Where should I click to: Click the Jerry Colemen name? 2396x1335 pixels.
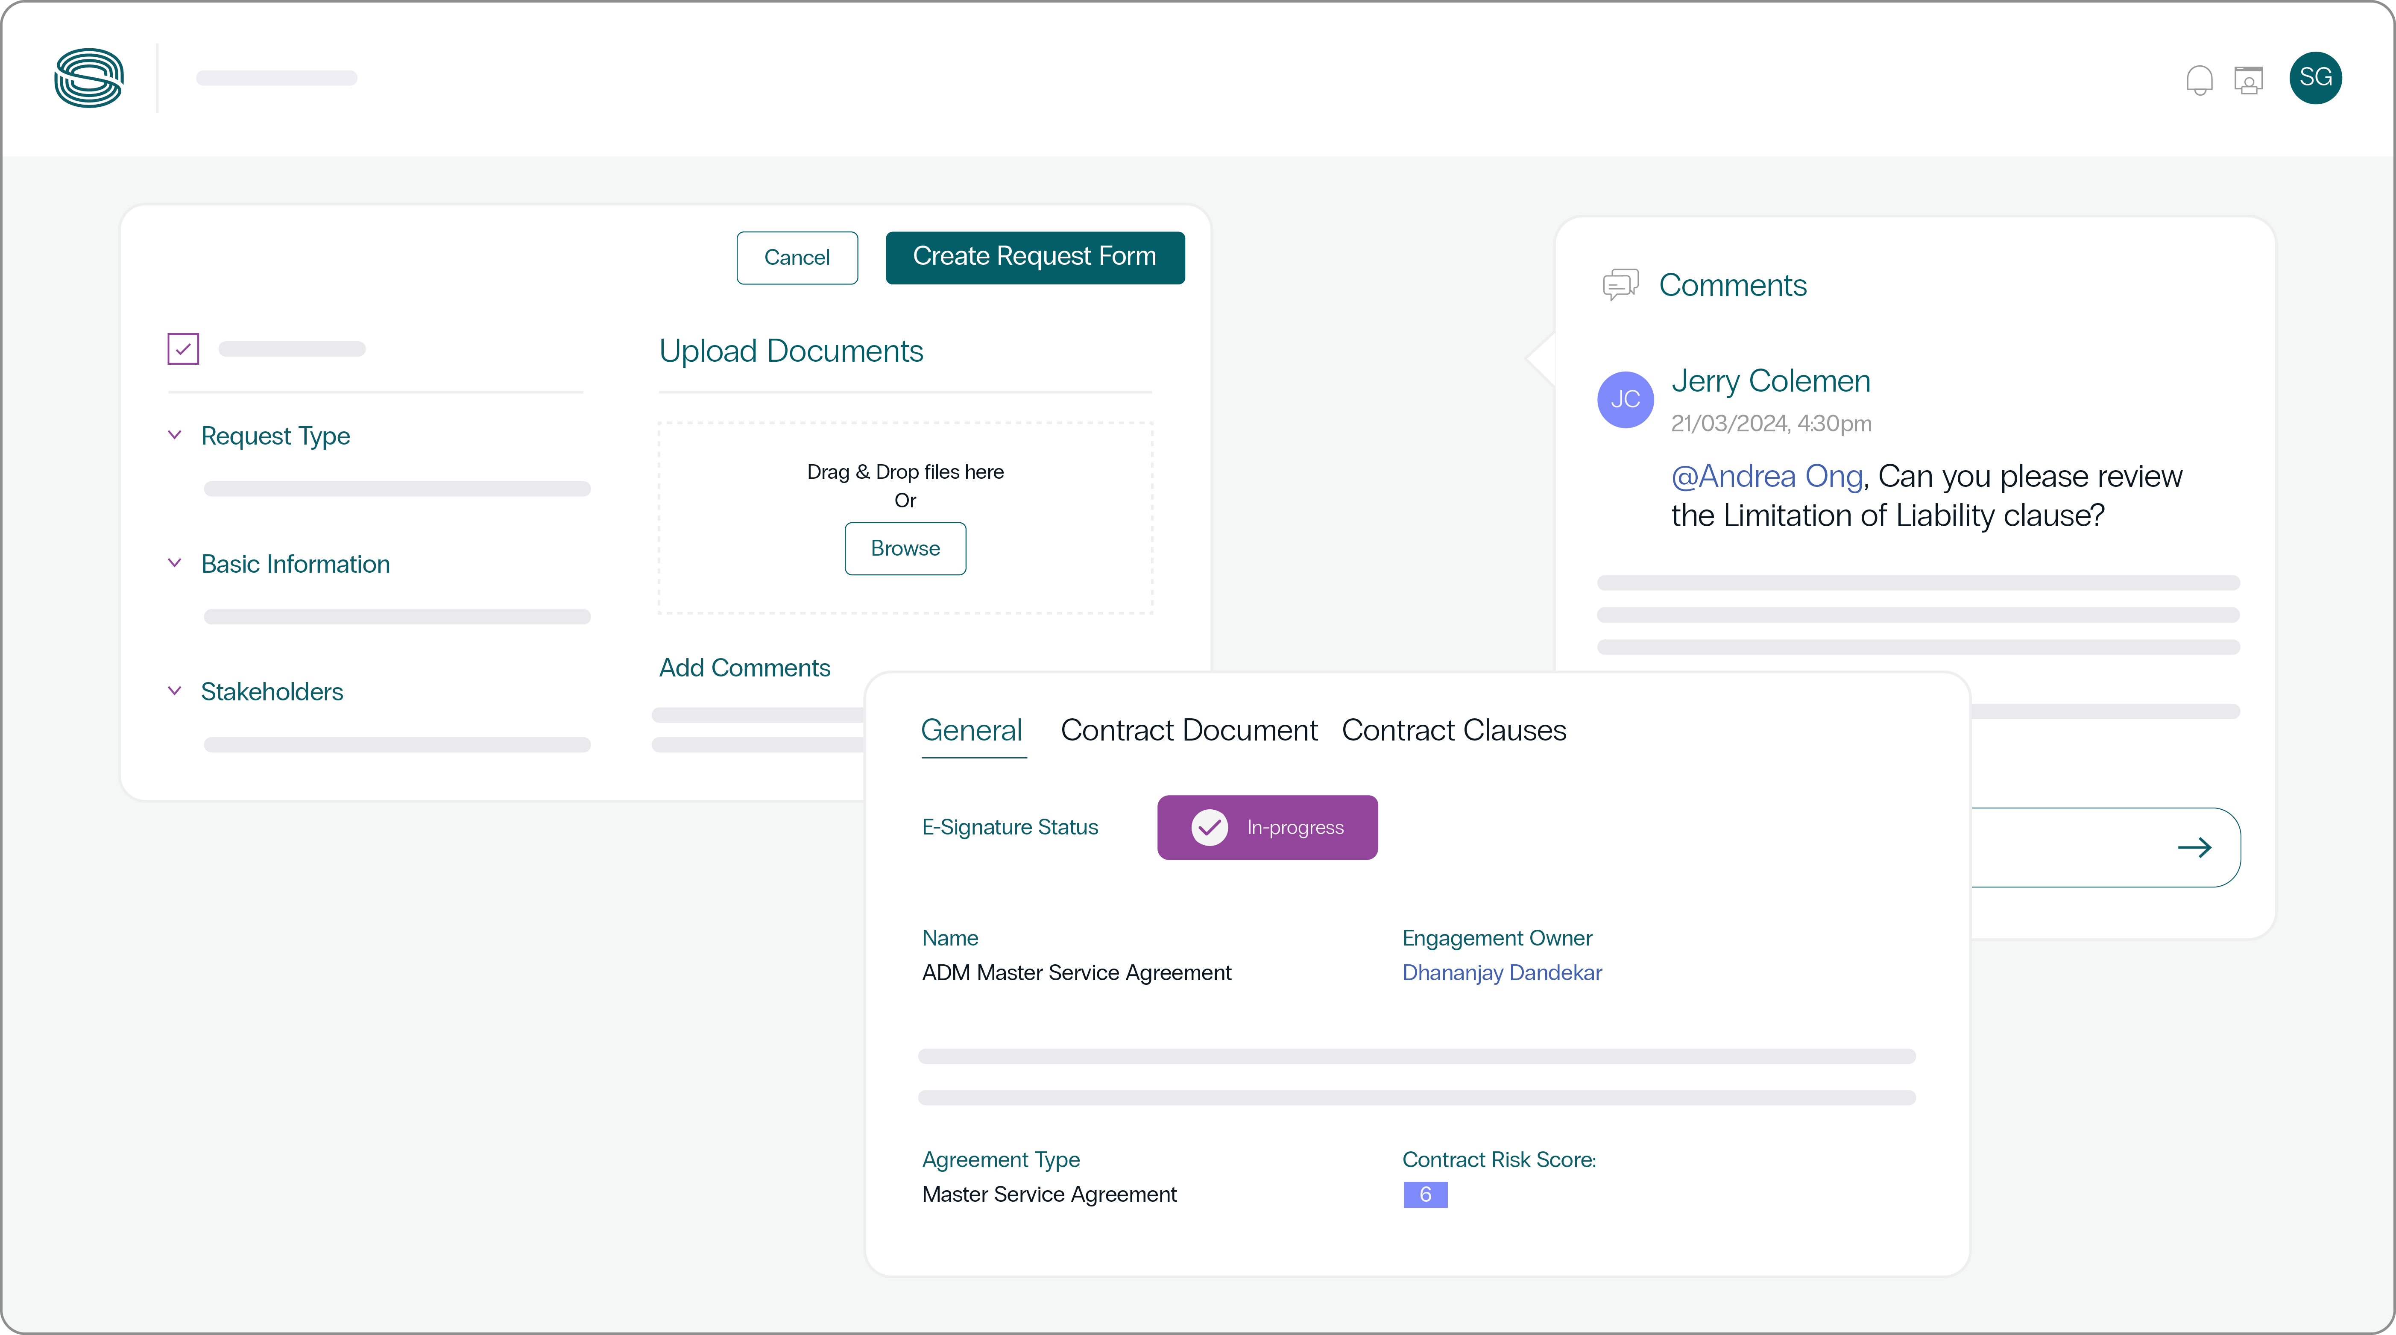(x=1771, y=381)
